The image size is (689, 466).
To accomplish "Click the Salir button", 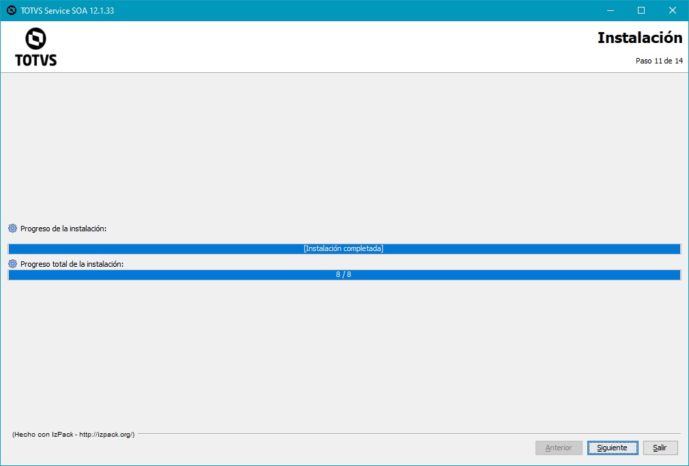I will 660,448.
